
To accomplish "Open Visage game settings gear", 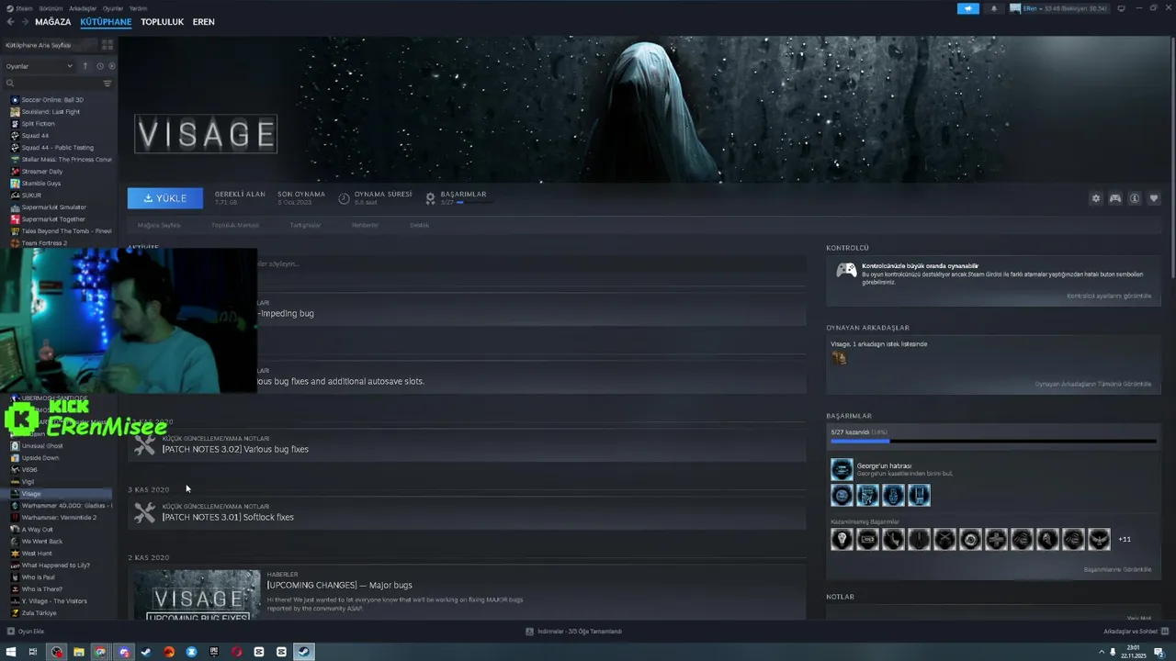I will (x=1095, y=198).
